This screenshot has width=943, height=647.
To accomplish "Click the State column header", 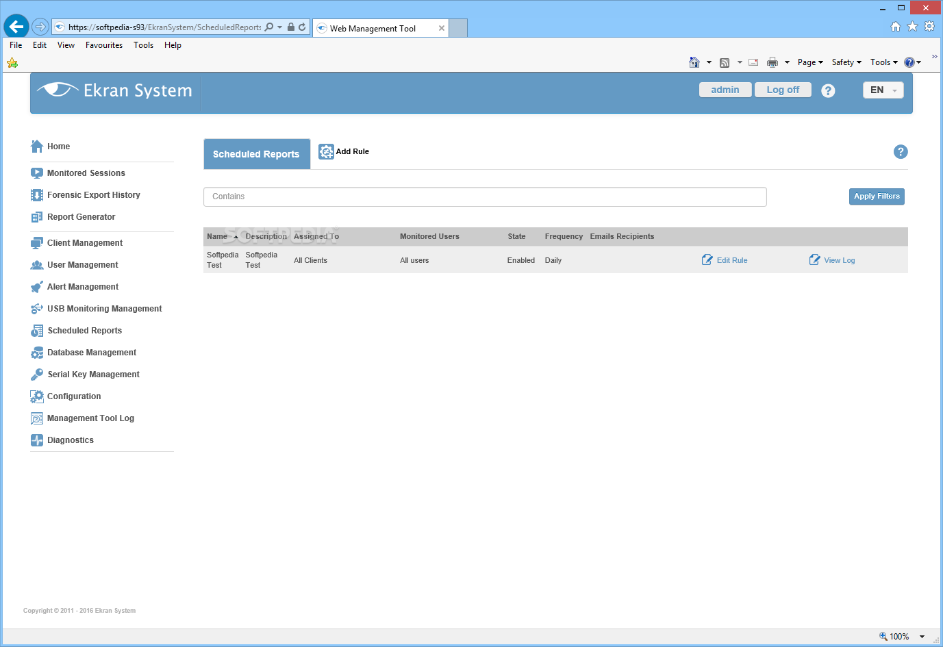I will click(x=516, y=237).
